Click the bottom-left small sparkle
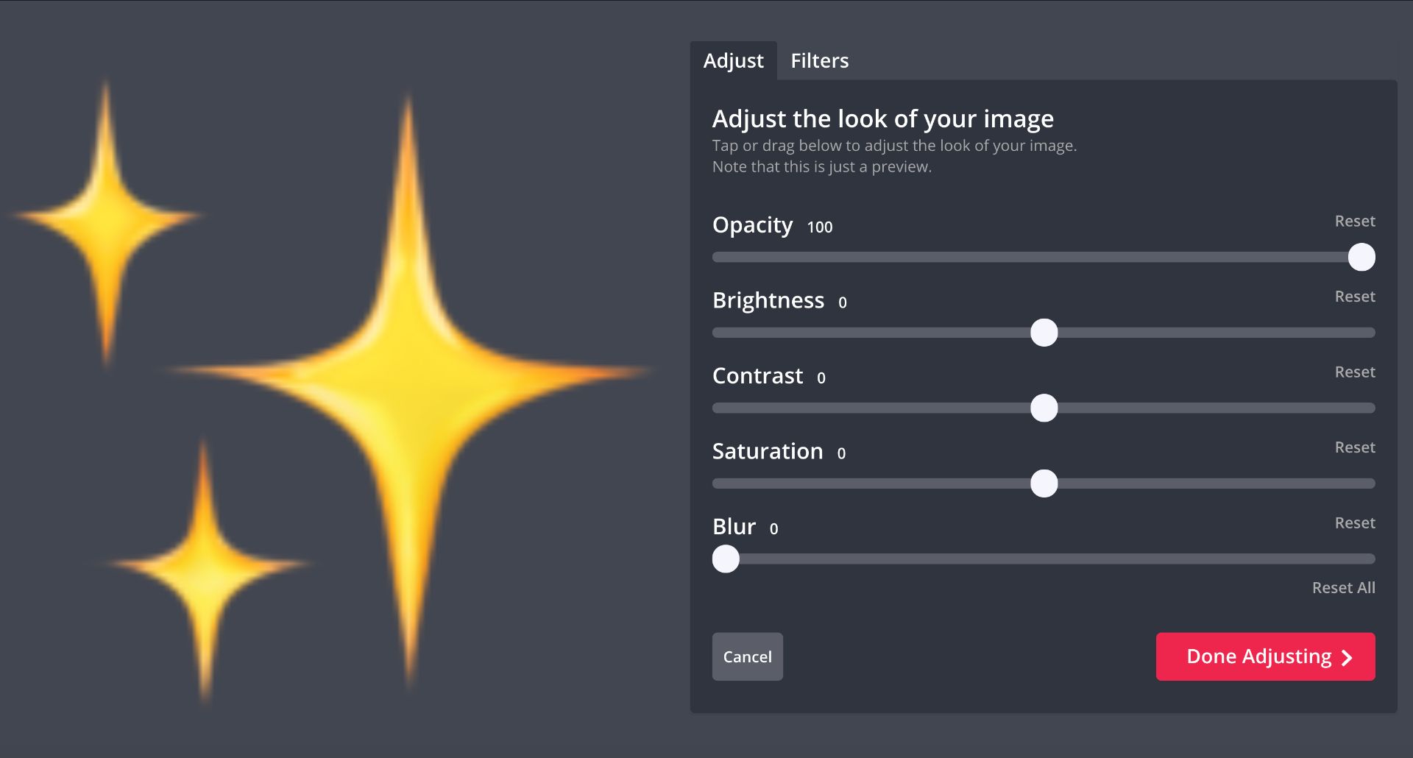 [x=205, y=565]
